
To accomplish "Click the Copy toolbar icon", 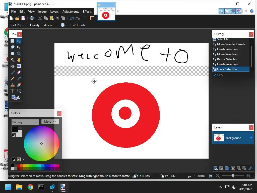I will point(46,18).
